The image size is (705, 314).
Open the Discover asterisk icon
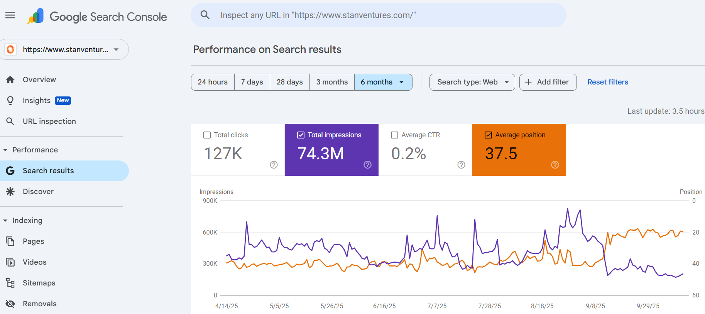pyautogui.click(x=10, y=192)
